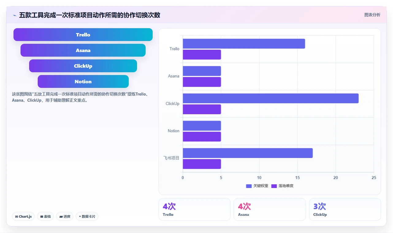The height and width of the screenshot is (233, 393).
Task: Click the Trello 落地难度 bar
Action: click(x=202, y=54)
